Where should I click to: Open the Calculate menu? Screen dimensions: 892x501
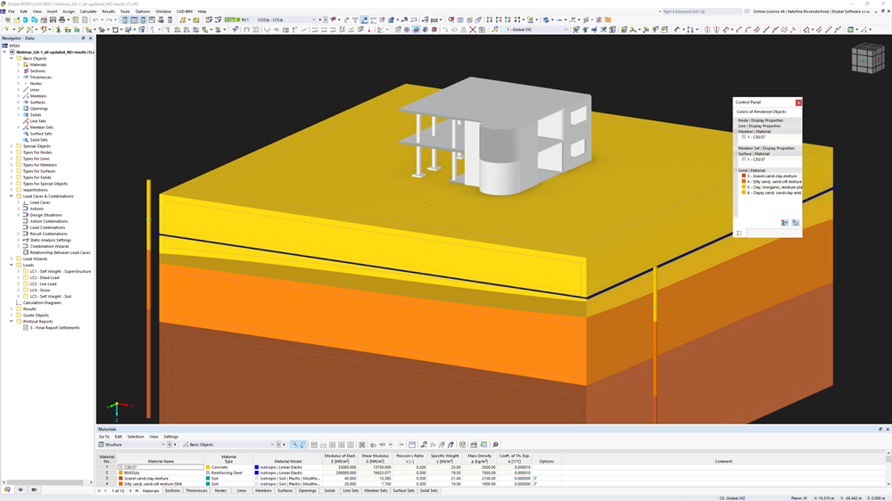coord(88,12)
